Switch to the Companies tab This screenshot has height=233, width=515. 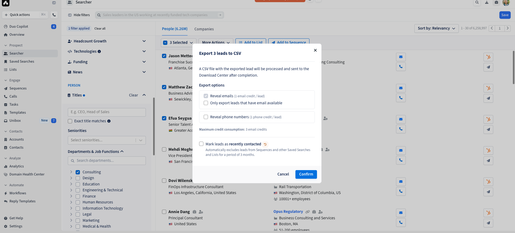pyautogui.click(x=204, y=29)
